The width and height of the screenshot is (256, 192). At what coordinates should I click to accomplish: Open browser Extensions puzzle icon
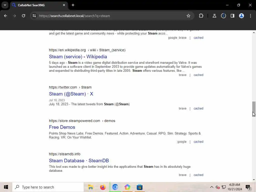(201, 16)
